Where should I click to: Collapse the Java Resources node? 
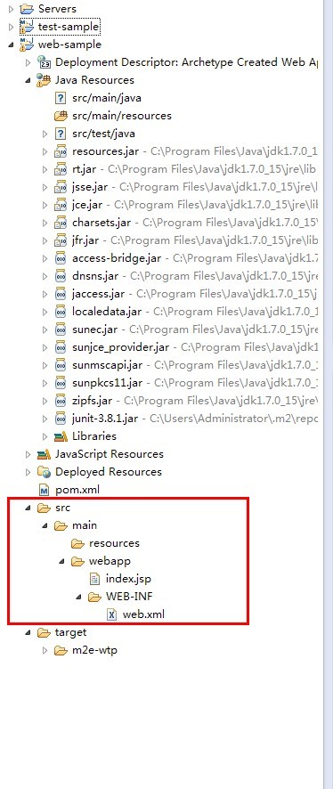(x=28, y=80)
